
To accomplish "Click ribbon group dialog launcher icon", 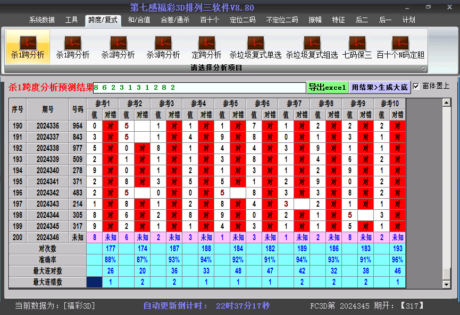I will click(x=423, y=69).
